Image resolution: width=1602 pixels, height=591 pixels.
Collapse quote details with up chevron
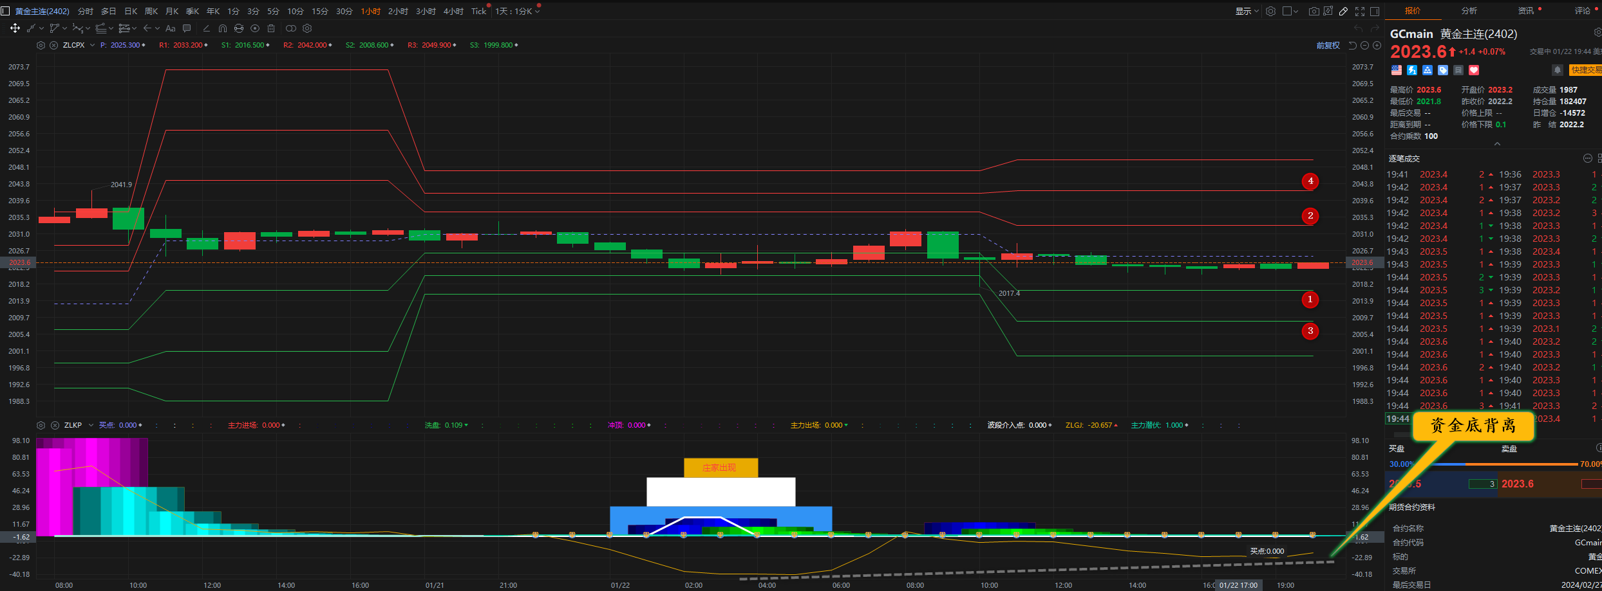[1497, 144]
